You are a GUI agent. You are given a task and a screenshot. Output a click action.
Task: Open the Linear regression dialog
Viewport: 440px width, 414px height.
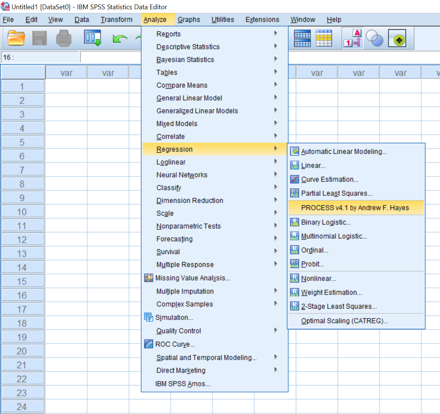(313, 166)
